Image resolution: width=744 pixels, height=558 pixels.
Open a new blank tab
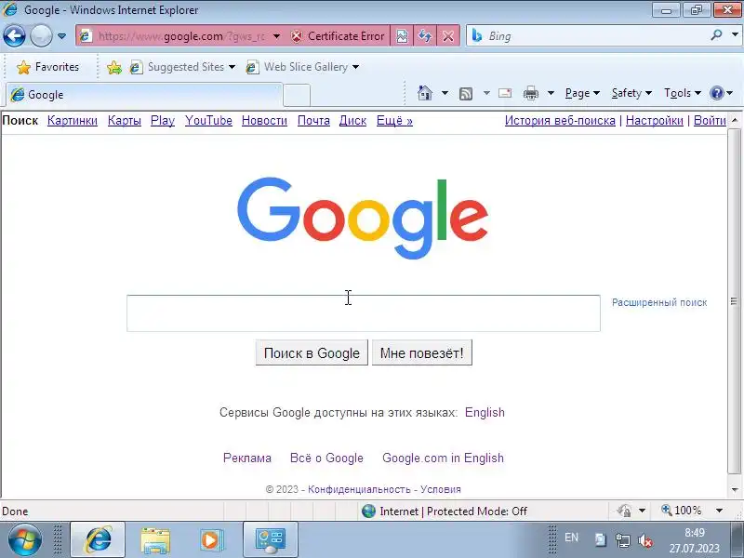pos(297,96)
